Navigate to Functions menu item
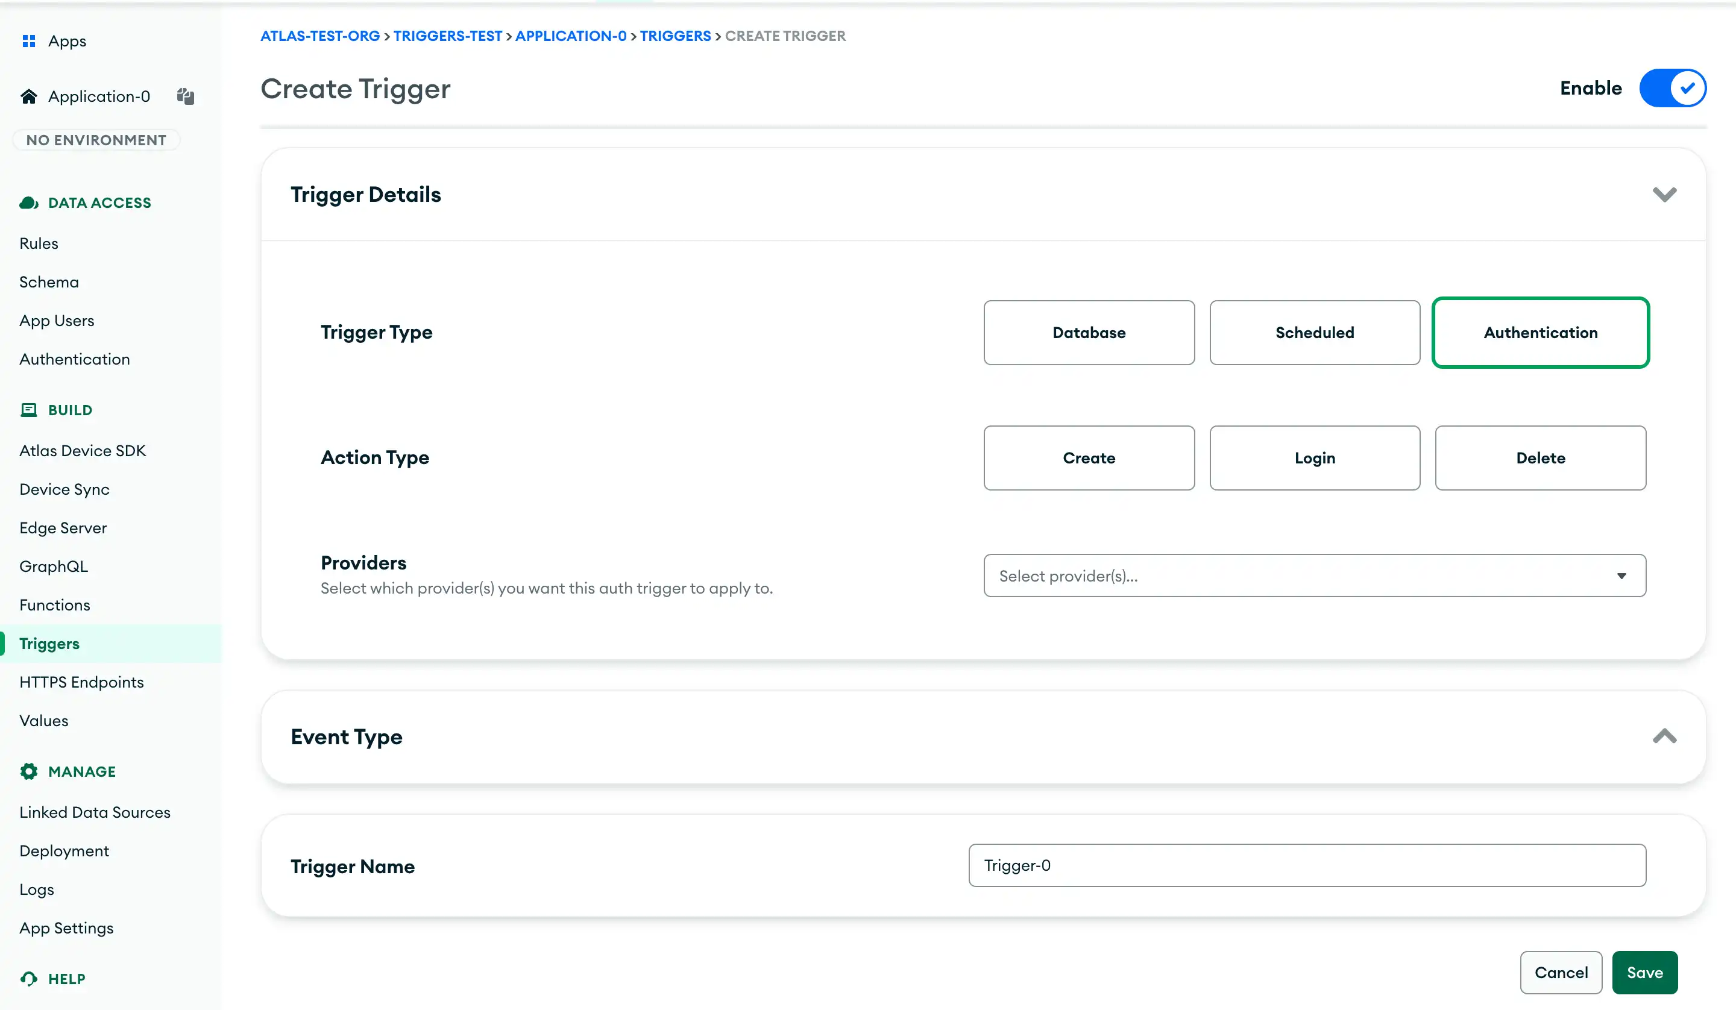Screen dimensions: 1736x1010 (54, 605)
